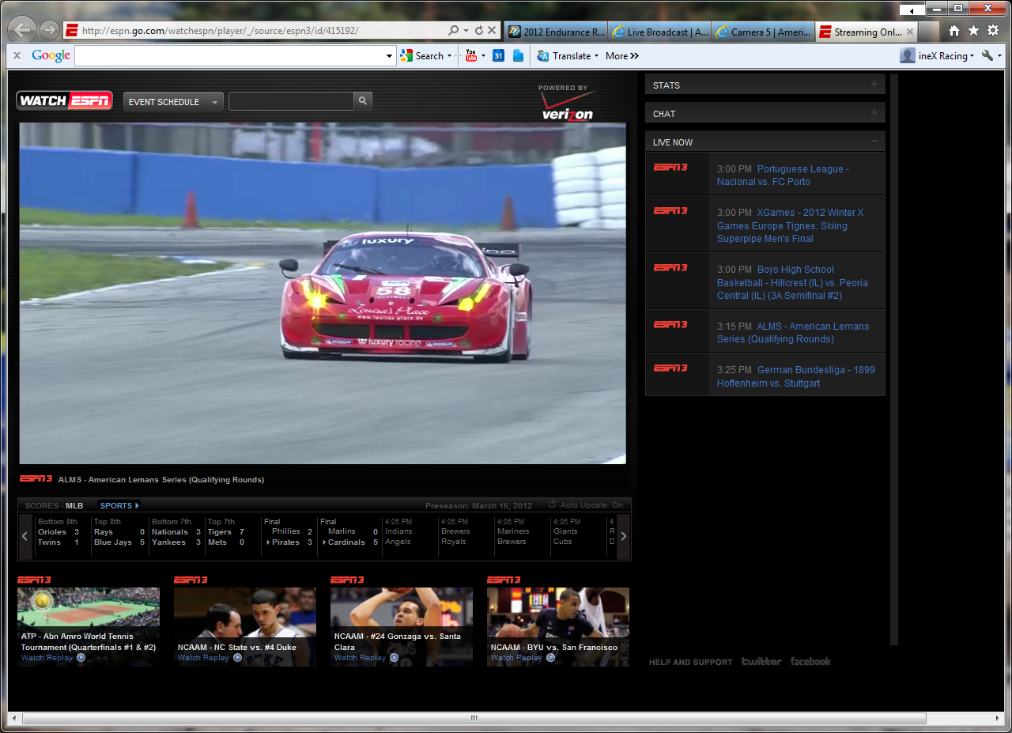Image resolution: width=1012 pixels, height=733 pixels.
Task: Open the ATP Abn Amro tennis replay thumbnail
Action: point(89,627)
